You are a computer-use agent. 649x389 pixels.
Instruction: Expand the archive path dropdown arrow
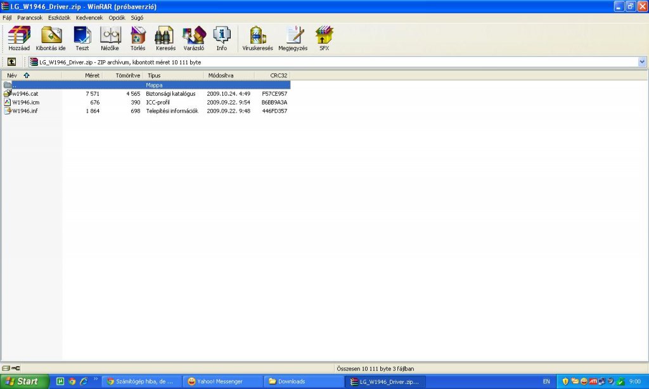click(642, 62)
